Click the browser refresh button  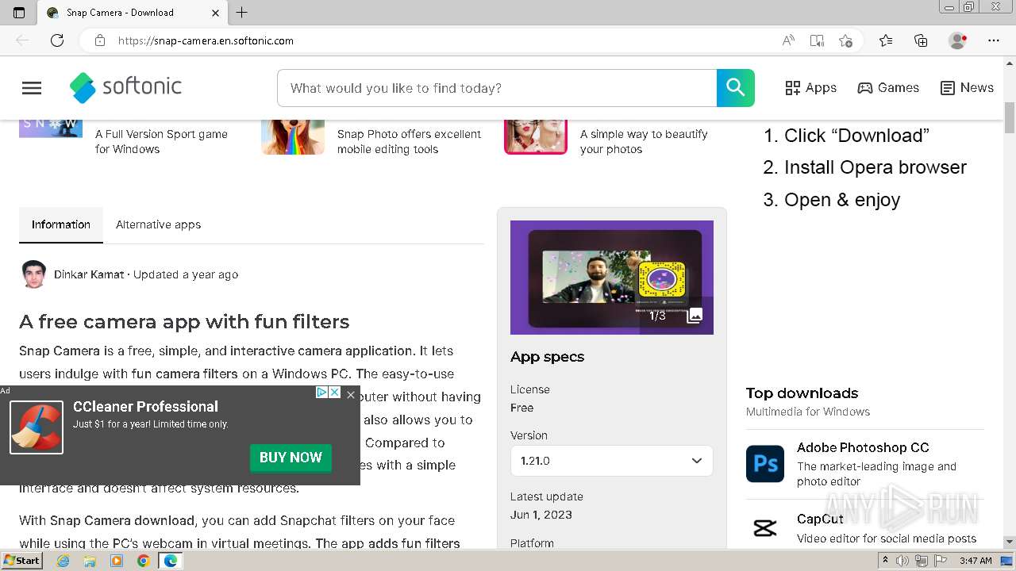tap(57, 40)
